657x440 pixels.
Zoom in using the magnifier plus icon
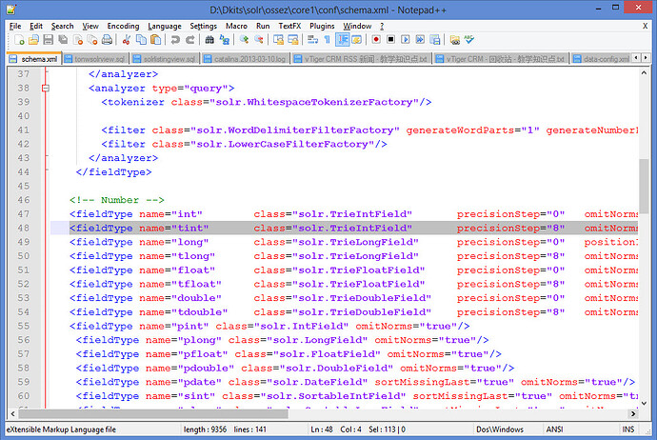244,40
